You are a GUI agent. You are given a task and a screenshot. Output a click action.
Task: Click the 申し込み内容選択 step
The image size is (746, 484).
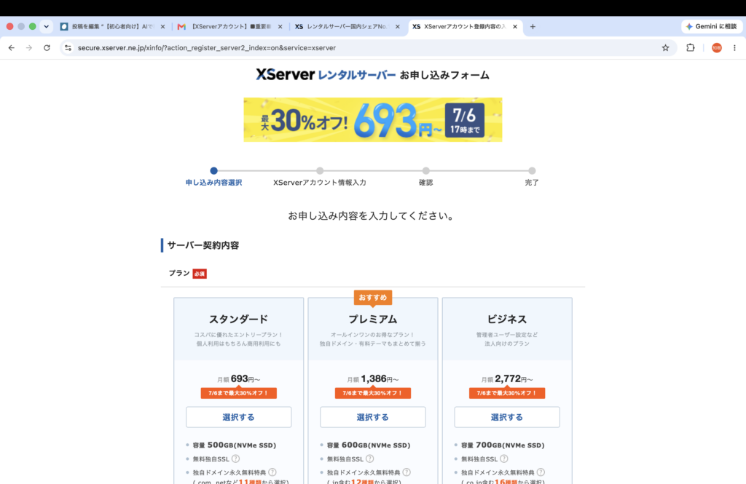213,183
